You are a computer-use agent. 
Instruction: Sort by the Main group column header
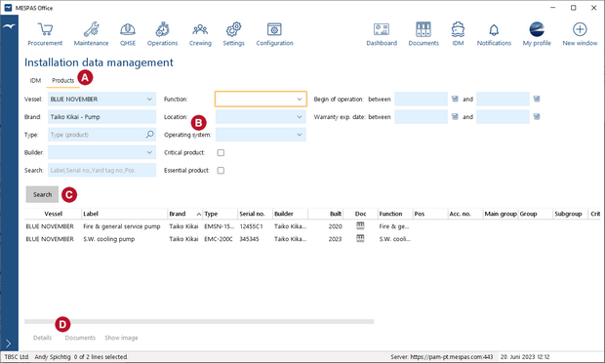(x=501, y=214)
